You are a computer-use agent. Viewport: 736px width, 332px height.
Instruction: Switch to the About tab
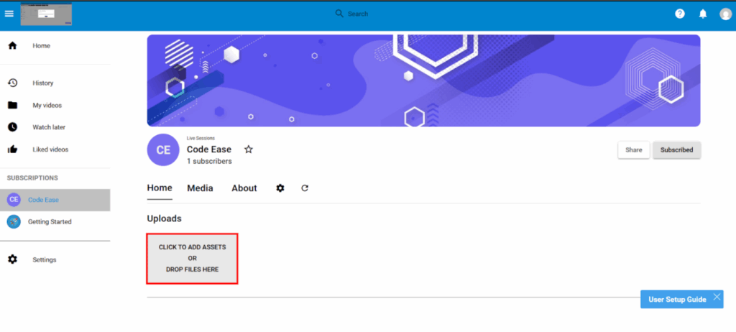pos(244,188)
